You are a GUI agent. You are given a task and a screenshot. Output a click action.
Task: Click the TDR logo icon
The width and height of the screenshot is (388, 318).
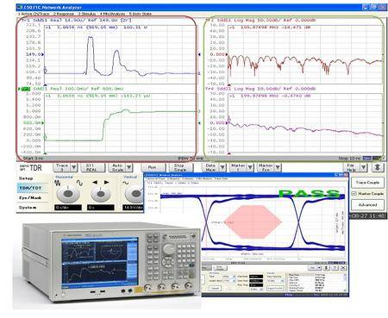(x=31, y=168)
